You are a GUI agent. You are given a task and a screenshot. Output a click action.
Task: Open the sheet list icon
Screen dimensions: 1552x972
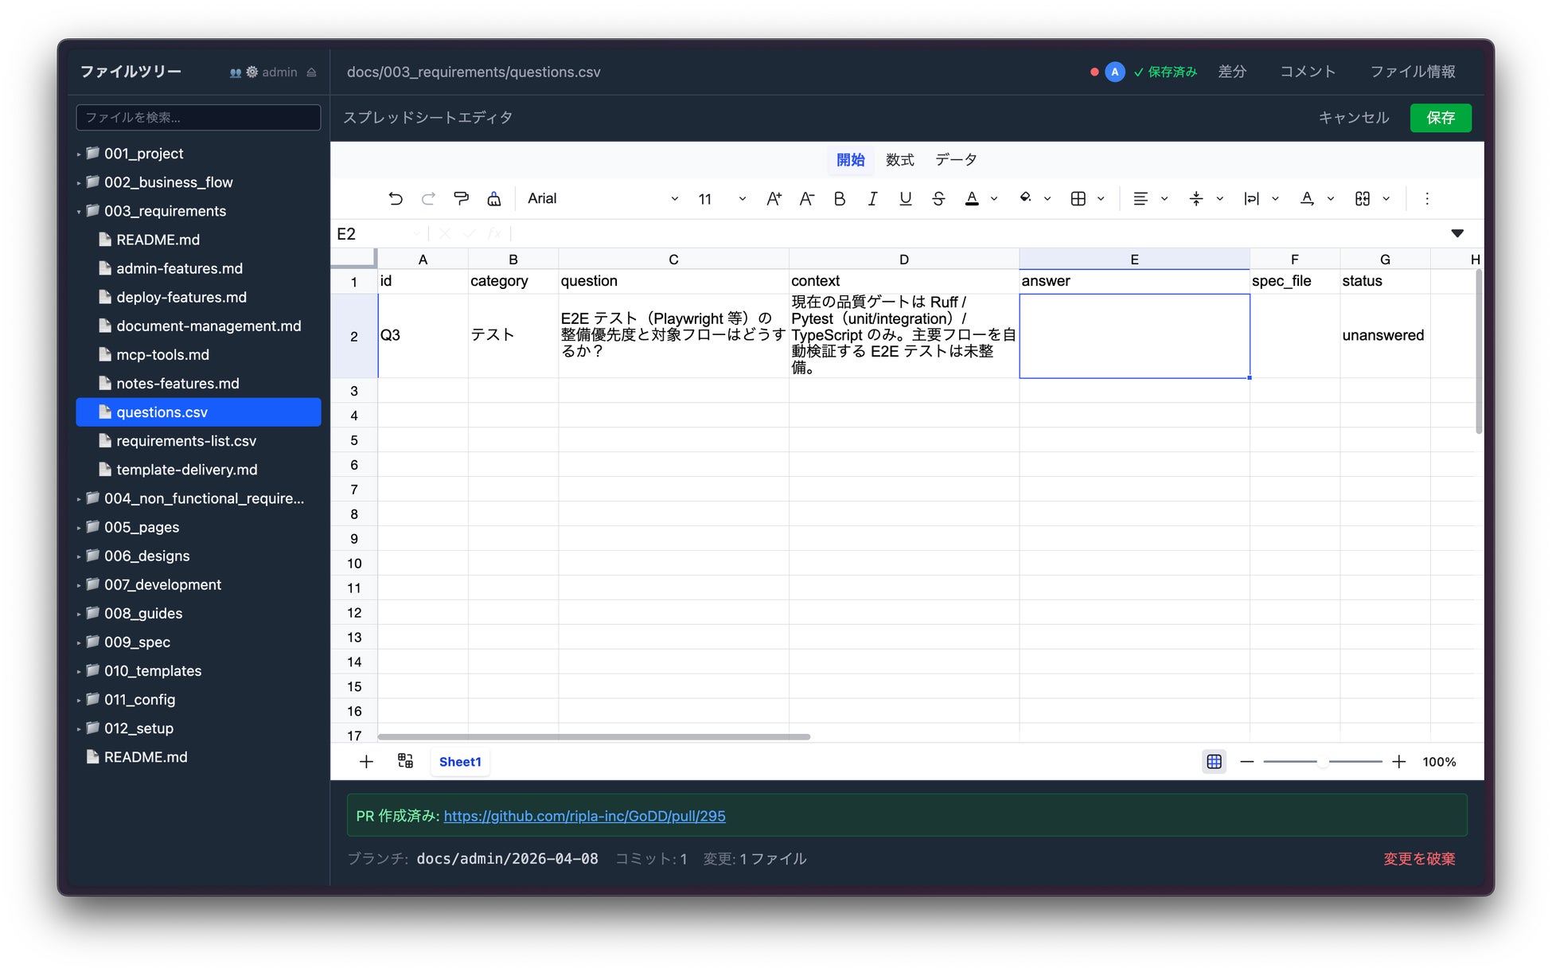(405, 761)
